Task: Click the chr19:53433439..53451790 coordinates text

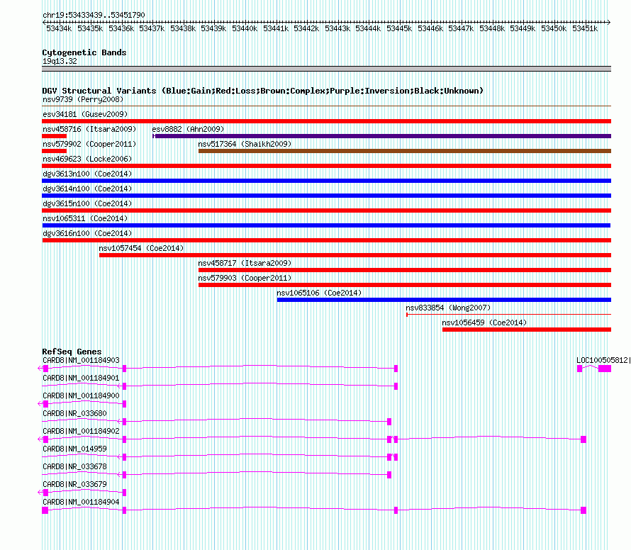Action: 94,15
